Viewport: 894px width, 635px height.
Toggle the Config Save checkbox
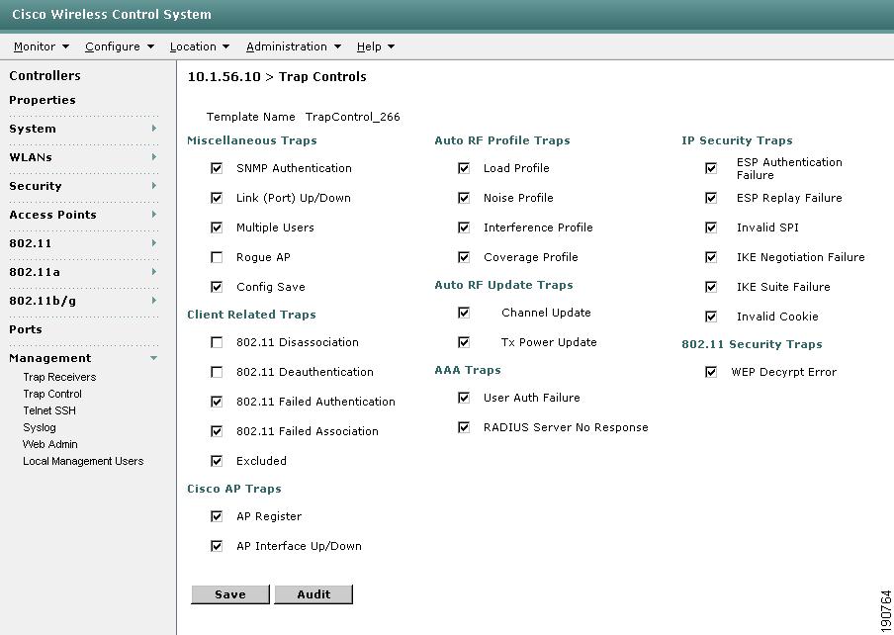tap(217, 287)
